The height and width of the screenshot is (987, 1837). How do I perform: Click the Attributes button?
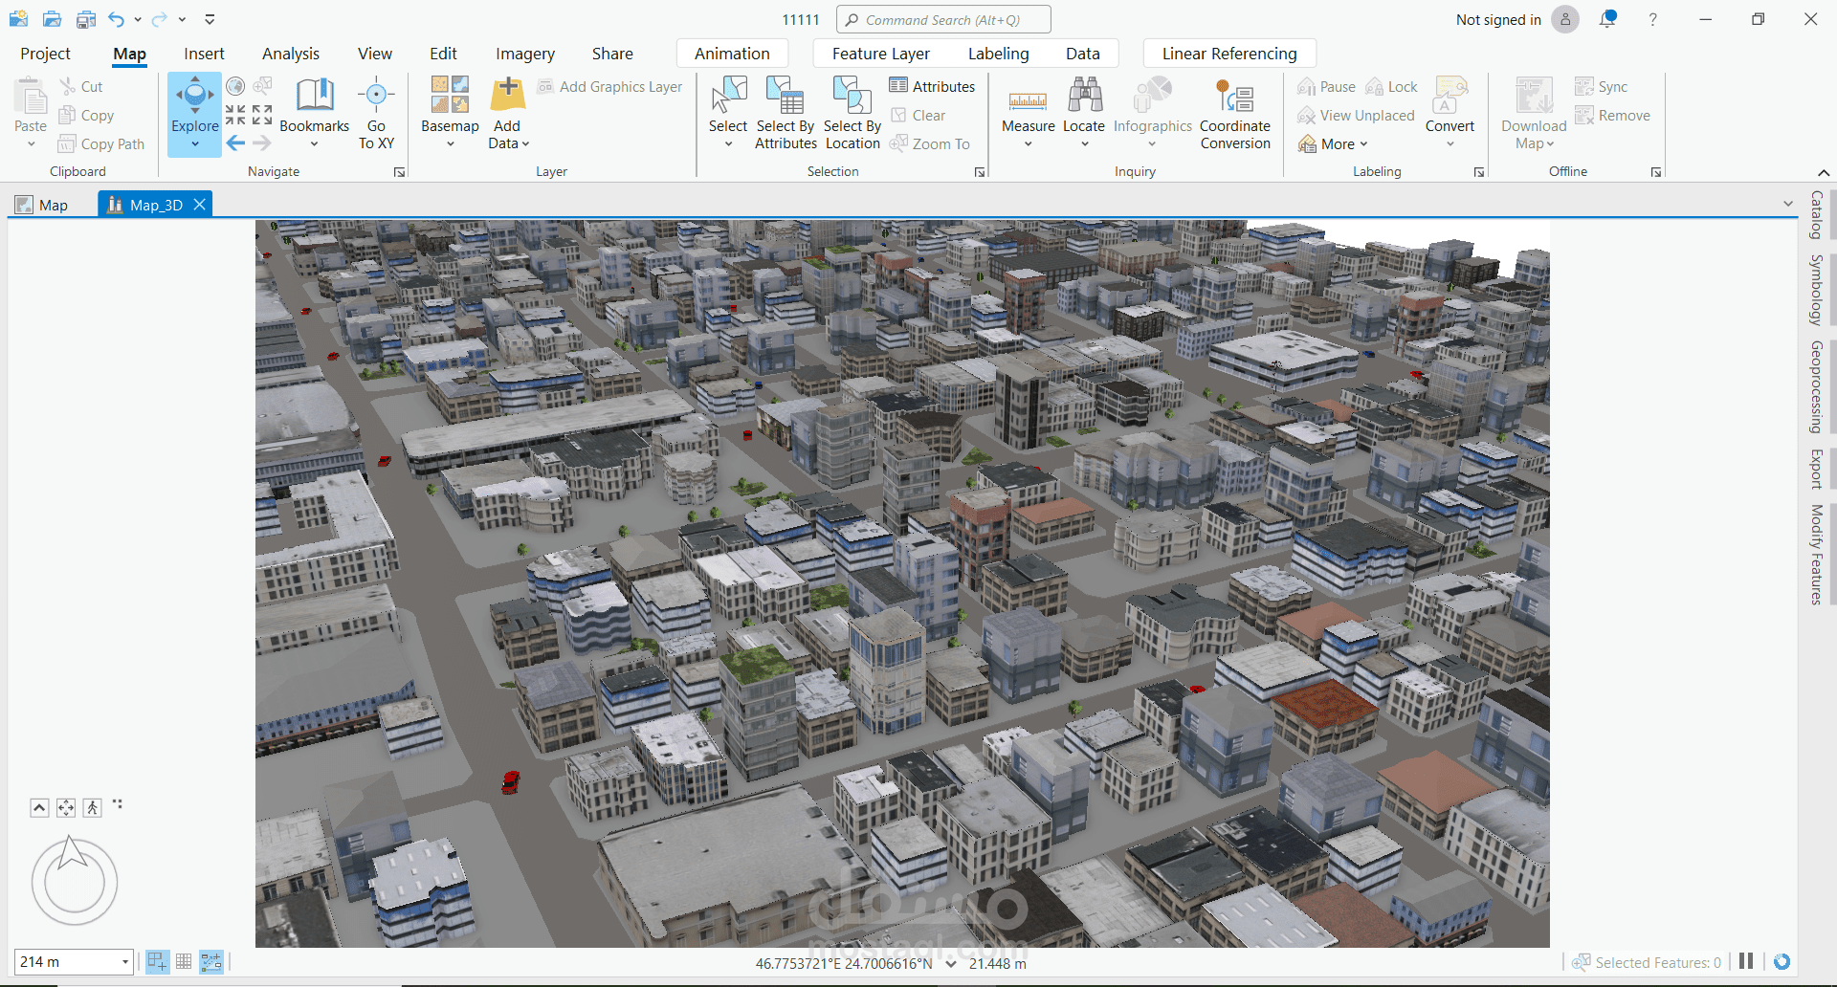tap(933, 86)
